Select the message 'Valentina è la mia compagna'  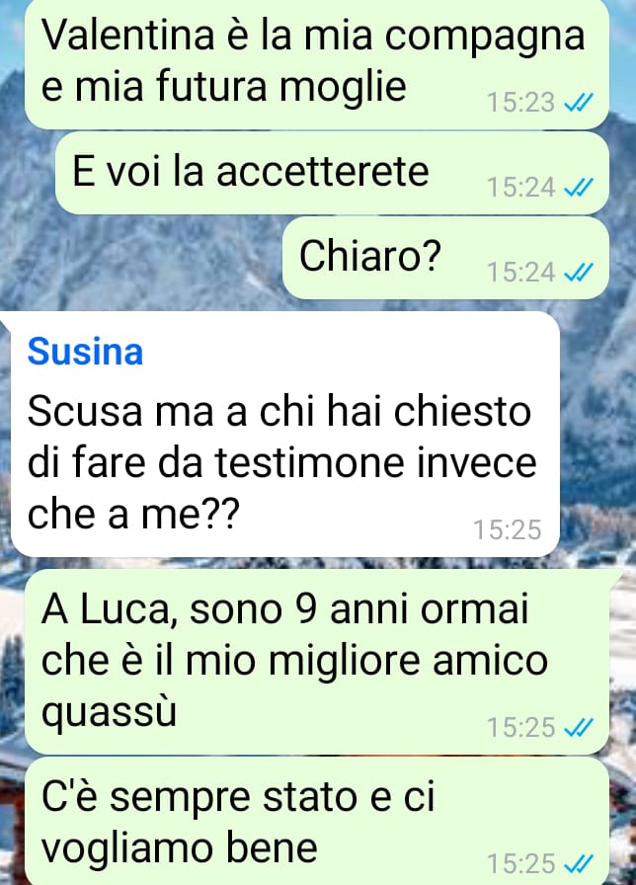317,62
